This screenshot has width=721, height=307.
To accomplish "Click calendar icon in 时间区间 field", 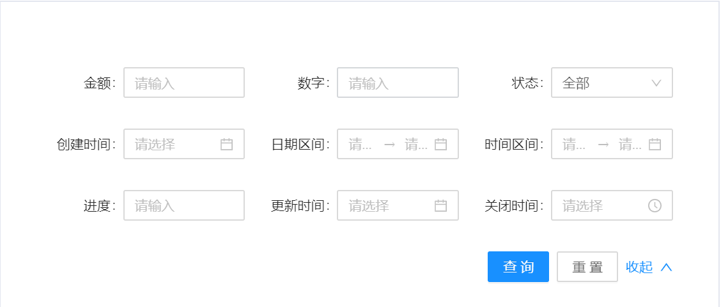I will pyautogui.click(x=655, y=144).
